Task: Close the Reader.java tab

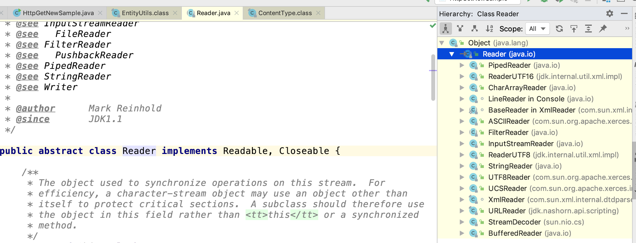Action: (237, 13)
